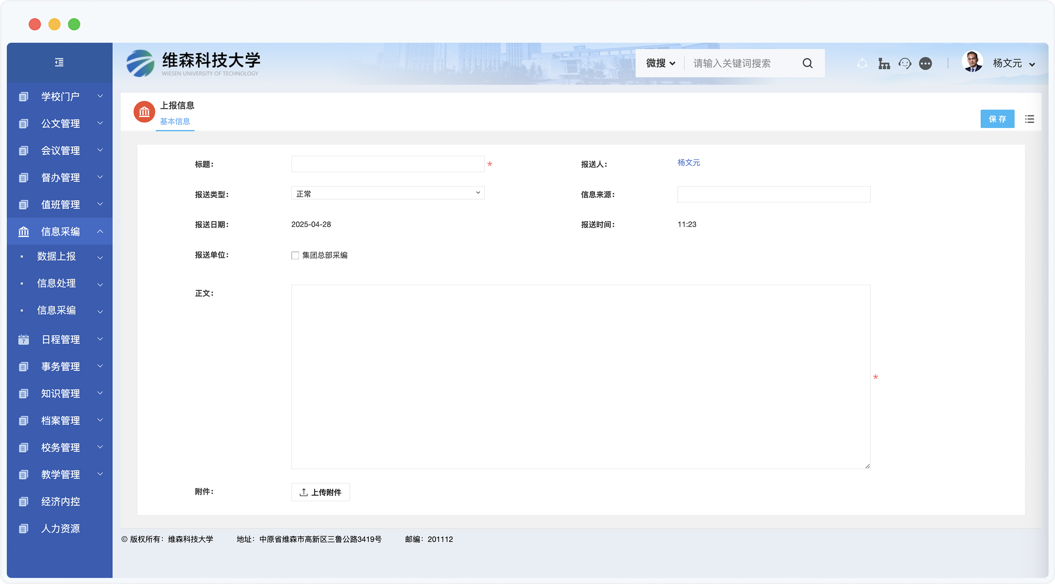The height and width of the screenshot is (584, 1055).
Task: Click the 正文 textarea resize handle
Action: pyautogui.click(x=867, y=466)
